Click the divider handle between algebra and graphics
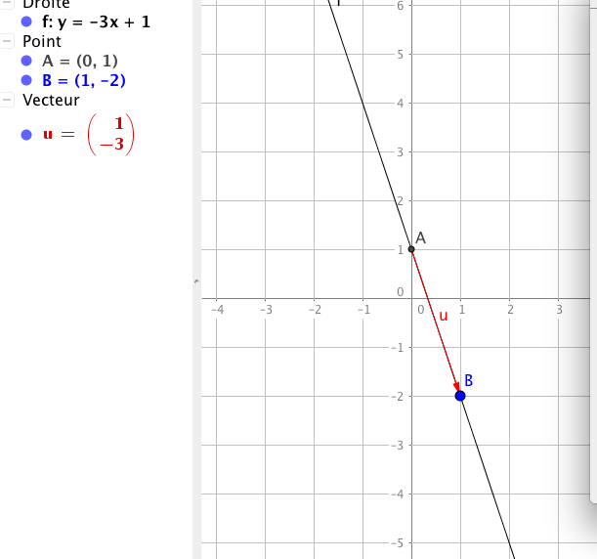The image size is (597, 559). click(x=196, y=283)
